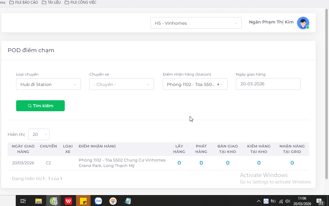Viewport: 329px width, 206px height.
Task: Click the Ngày giao hàng column header
Action: (23, 149)
